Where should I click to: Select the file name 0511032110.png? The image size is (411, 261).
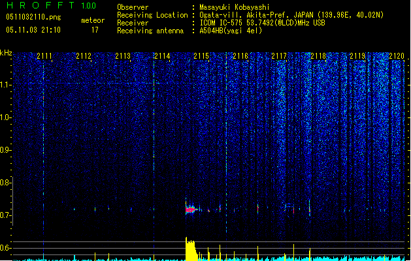pyautogui.click(x=33, y=17)
